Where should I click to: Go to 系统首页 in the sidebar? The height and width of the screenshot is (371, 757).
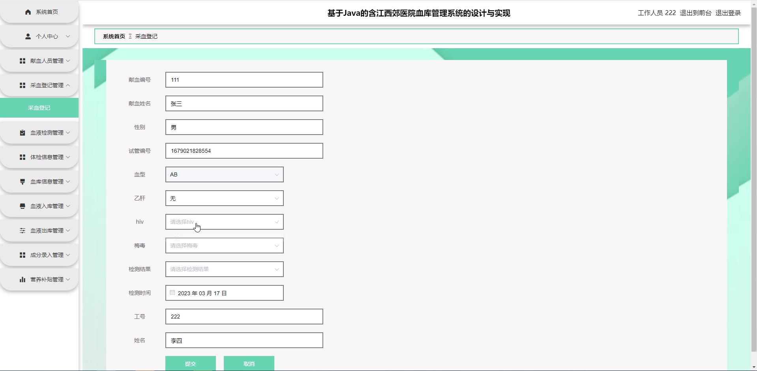coord(39,12)
